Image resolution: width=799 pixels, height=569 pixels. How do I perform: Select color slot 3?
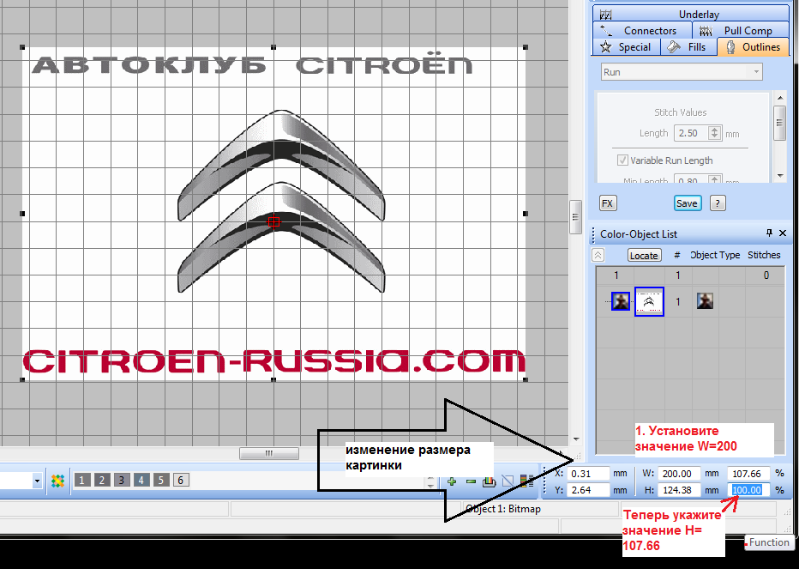tap(121, 481)
